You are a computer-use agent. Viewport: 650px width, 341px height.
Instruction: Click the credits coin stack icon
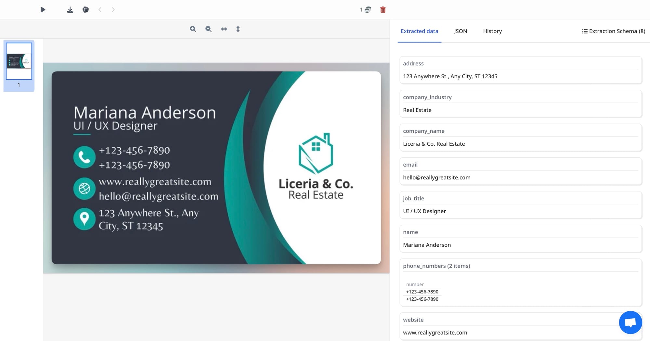pos(368,10)
